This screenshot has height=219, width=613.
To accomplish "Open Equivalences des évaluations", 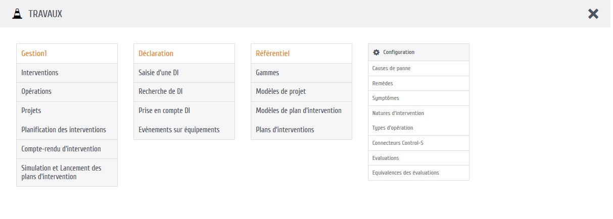I will (x=406, y=173).
